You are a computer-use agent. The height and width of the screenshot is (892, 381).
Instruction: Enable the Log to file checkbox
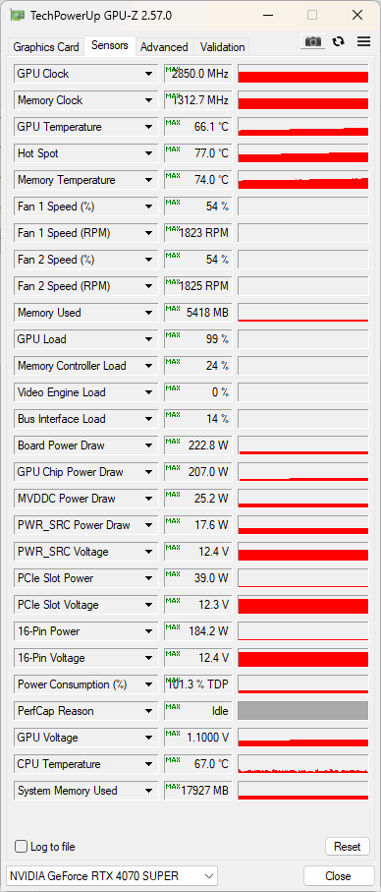pos(21,847)
